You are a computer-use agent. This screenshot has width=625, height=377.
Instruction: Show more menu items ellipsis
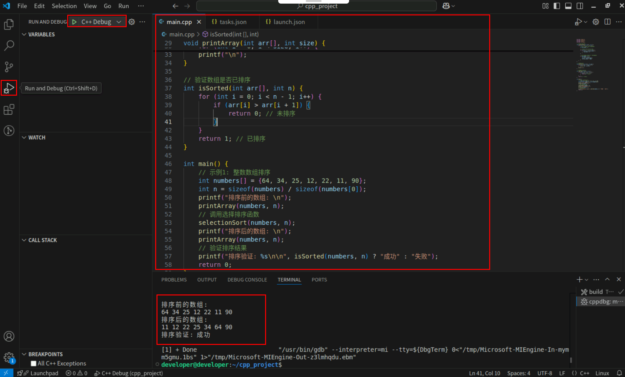(141, 6)
